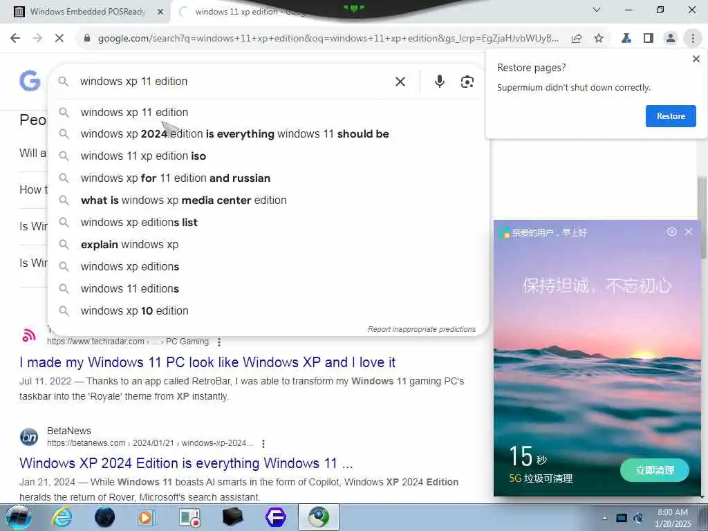Go back using the browser back arrow
The image size is (708, 531).
(15, 39)
